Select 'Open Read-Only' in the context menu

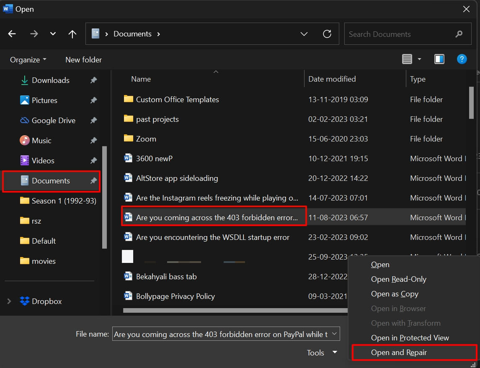click(x=398, y=279)
